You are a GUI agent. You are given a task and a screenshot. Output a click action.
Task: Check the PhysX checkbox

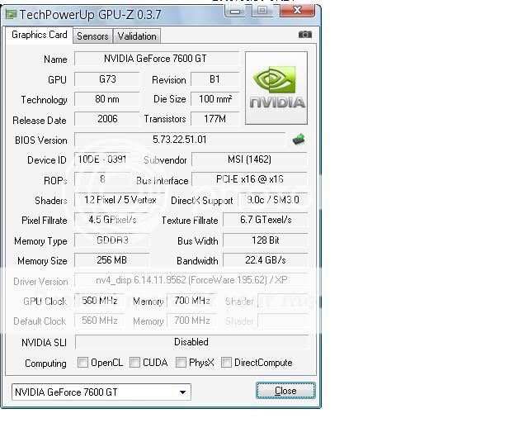click(181, 363)
